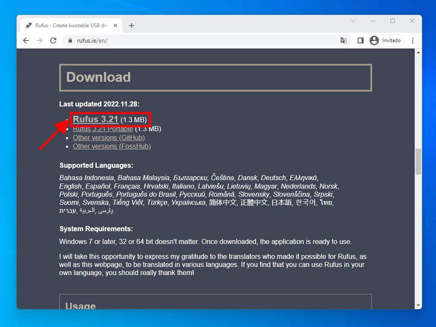Open the Invitado profile button
436x327 pixels.
386,40
